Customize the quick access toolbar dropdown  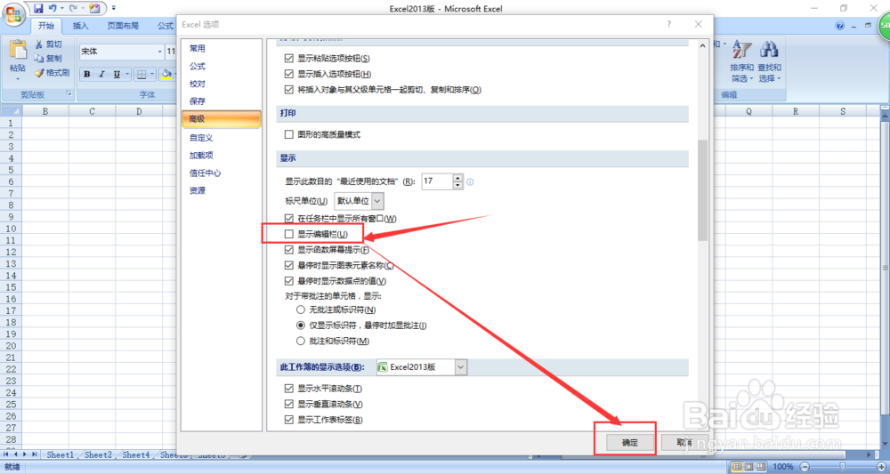click(114, 9)
